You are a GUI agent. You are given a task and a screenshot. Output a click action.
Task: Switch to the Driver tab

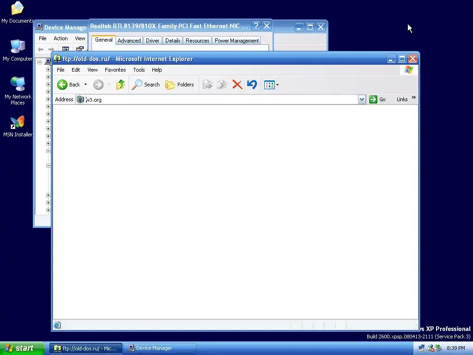pyautogui.click(x=152, y=41)
